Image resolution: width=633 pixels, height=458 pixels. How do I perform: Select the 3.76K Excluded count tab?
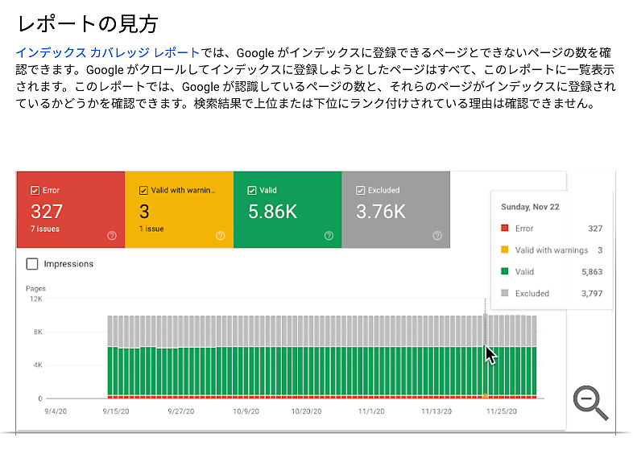pyautogui.click(x=381, y=212)
